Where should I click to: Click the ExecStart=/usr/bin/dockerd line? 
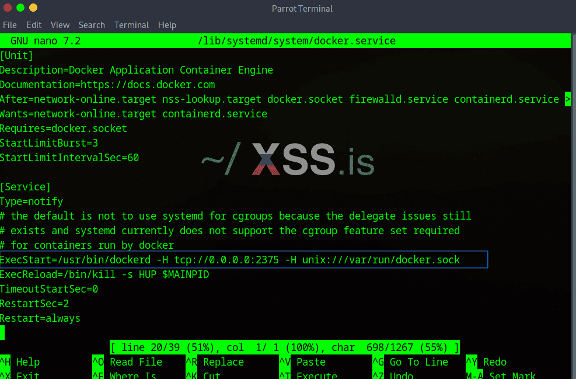click(230, 260)
